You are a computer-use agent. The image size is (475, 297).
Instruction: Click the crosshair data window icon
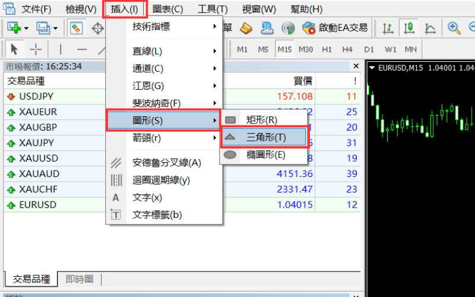pos(97,29)
